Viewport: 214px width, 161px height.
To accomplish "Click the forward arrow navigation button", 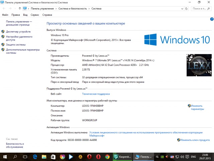I will coord(10,8).
